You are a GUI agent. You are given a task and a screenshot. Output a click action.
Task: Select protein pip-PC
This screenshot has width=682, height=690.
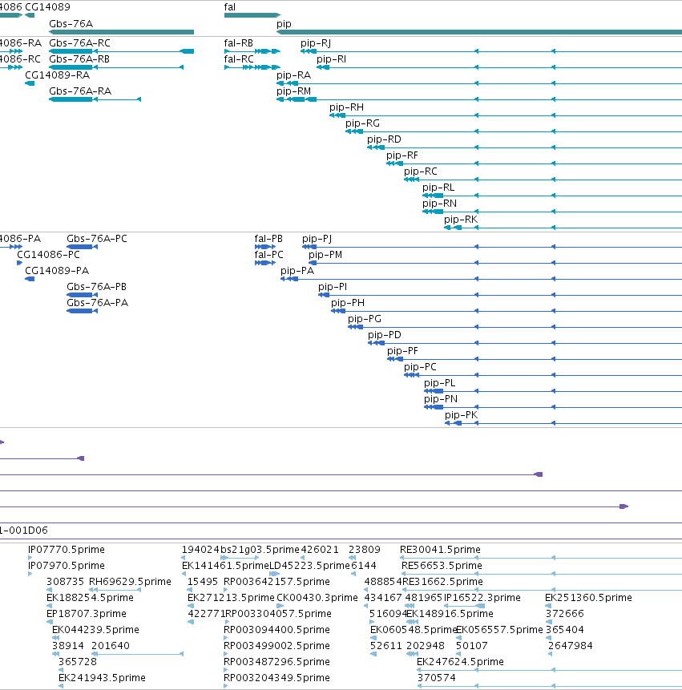pos(420,367)
